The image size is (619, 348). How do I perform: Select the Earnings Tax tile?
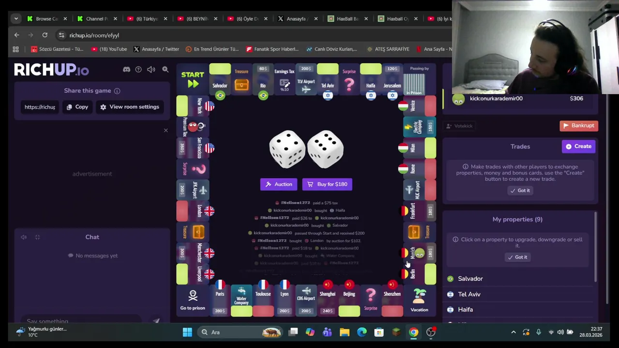click(284, 79)
